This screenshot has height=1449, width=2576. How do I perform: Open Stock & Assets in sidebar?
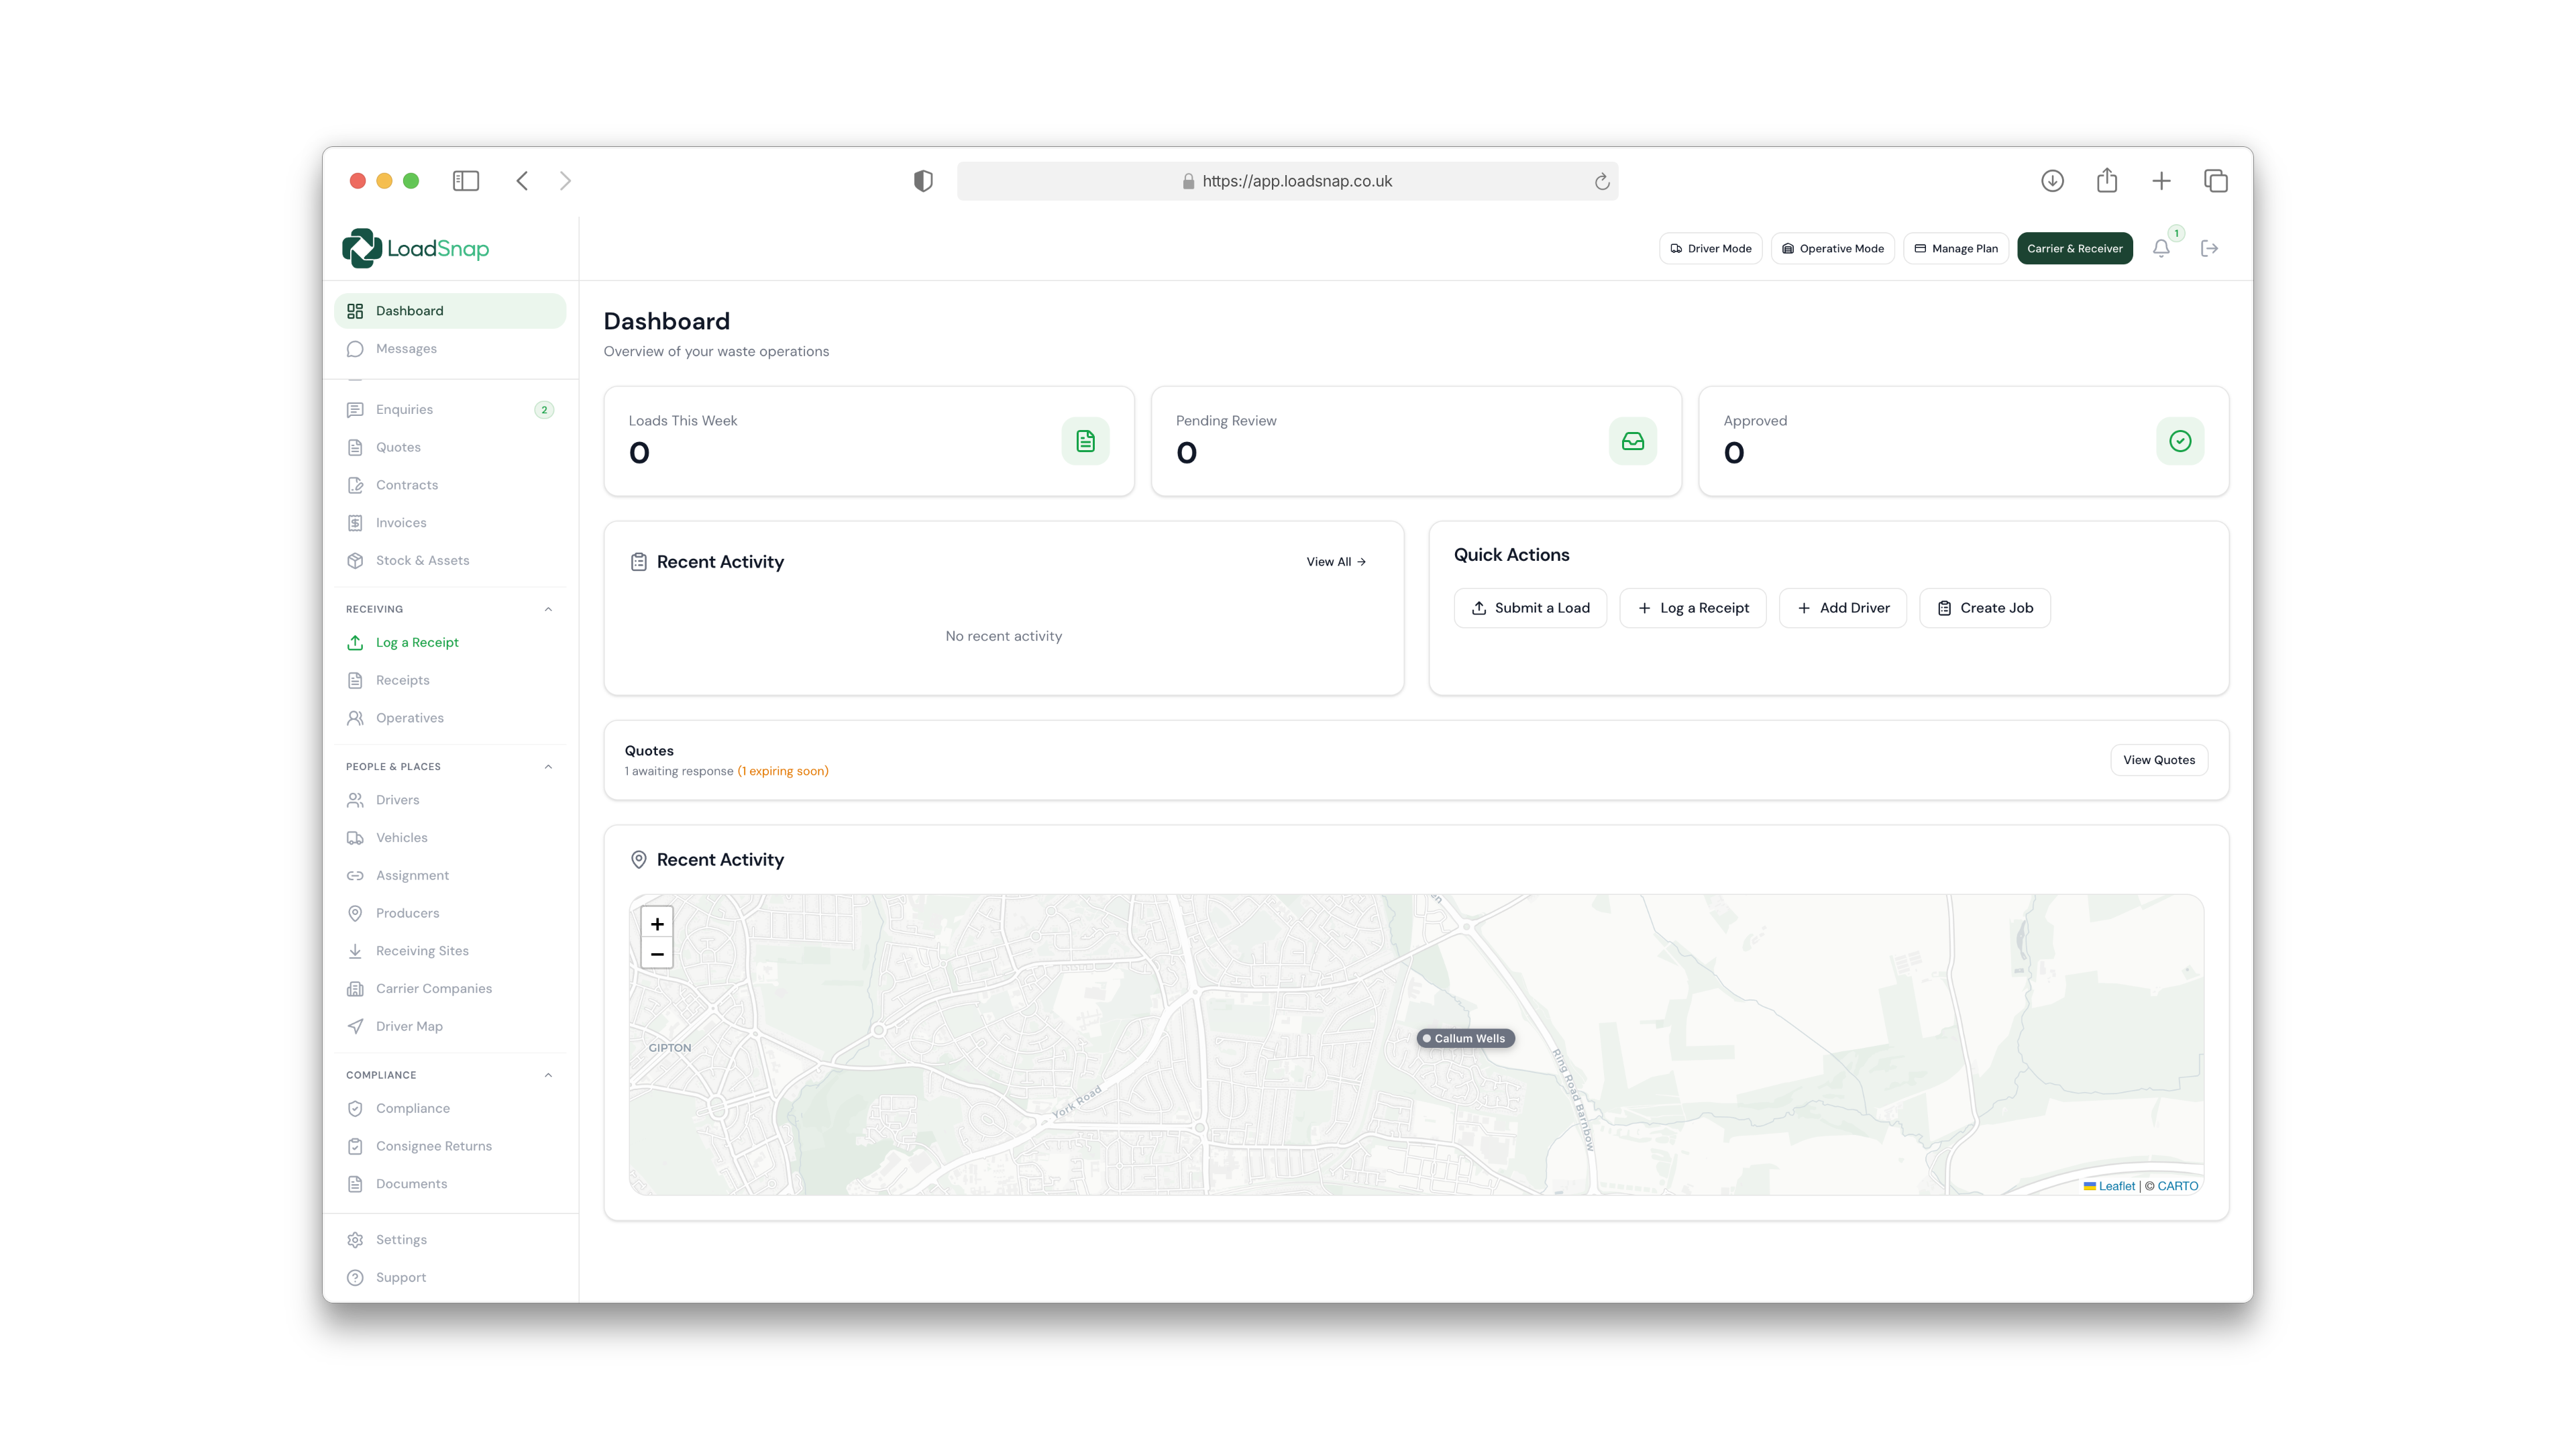point(450,560)
